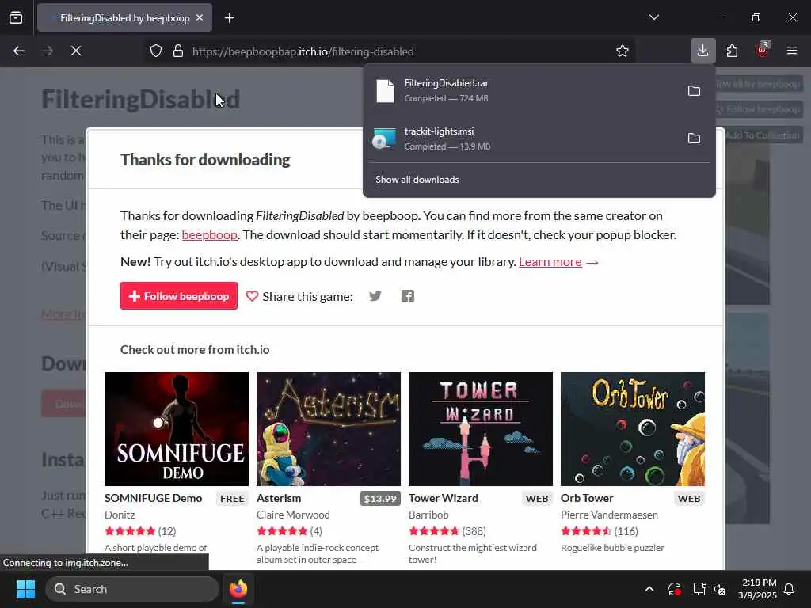Share this game on Twitter
The height and width of the screenshot is (608, 811).
point(375,296)
